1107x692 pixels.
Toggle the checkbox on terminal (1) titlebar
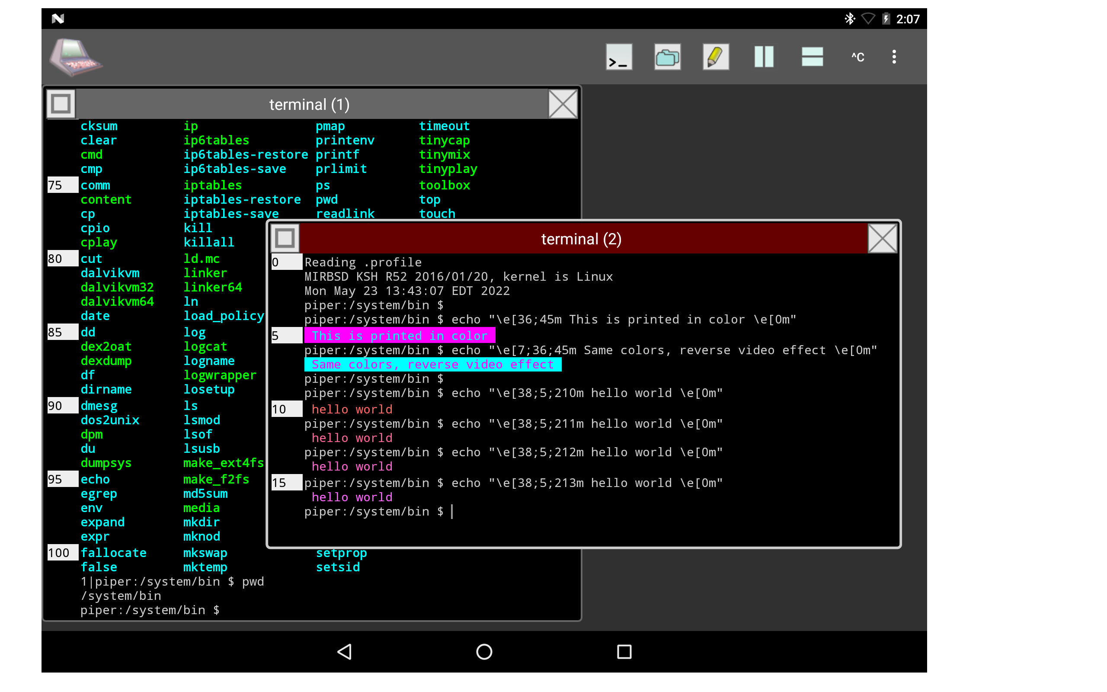tap(62, 104)
